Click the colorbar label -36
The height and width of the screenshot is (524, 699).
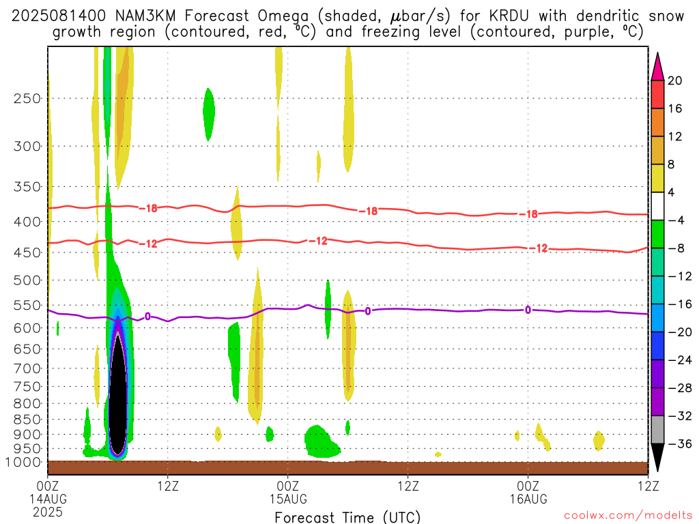click(680, 443)
